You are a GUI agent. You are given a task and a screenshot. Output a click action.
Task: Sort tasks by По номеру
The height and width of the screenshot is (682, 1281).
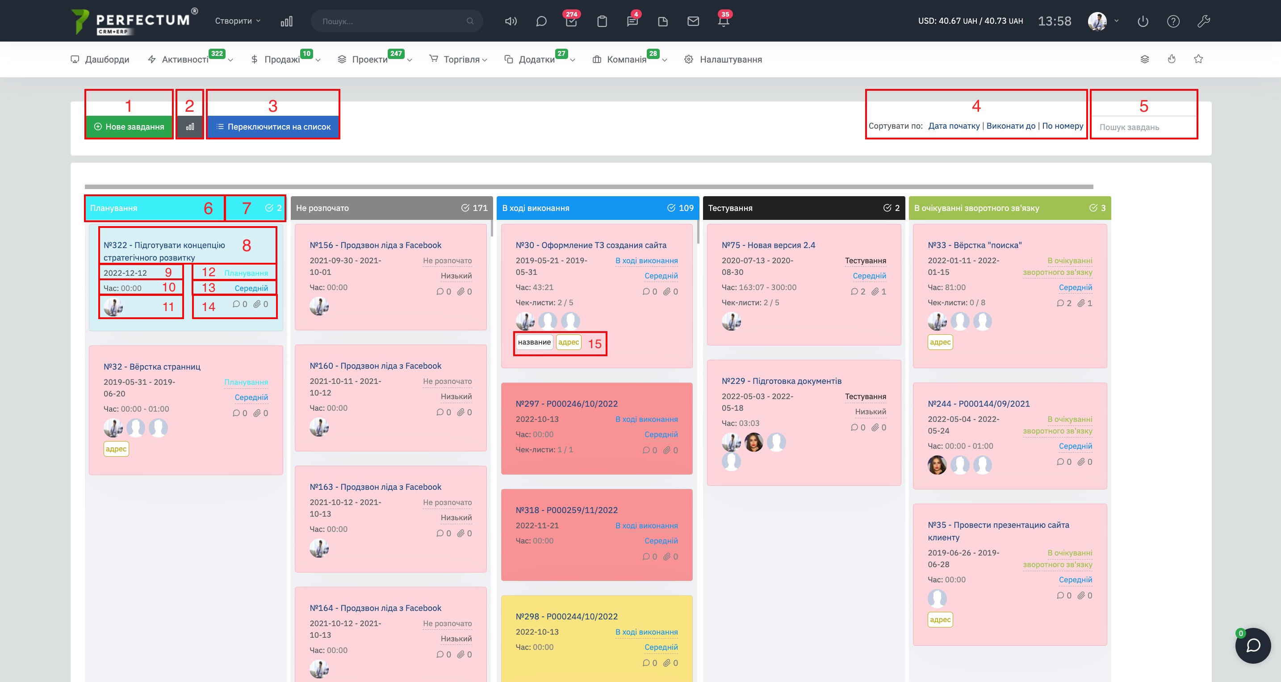(x=1062, y=126)
